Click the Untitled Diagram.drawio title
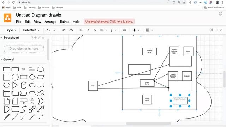 tap(38, 15)
